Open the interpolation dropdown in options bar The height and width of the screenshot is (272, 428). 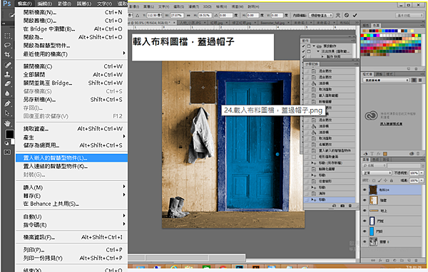[321, 16]
